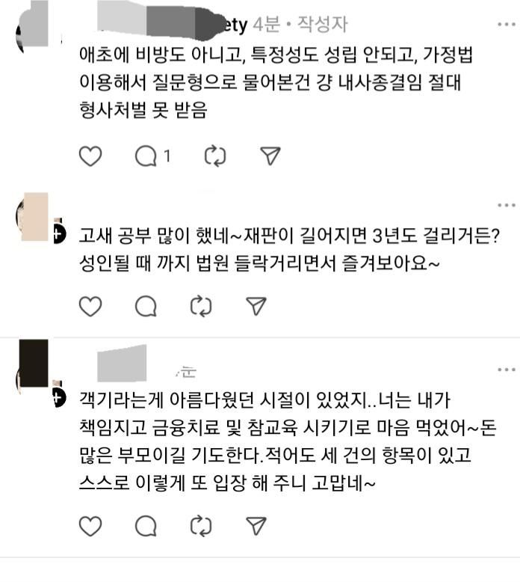The width and height of the screenshot is (520, 582).
Task: Like the 고새 공부 많이 했네 comment
Action: (90, 307)
